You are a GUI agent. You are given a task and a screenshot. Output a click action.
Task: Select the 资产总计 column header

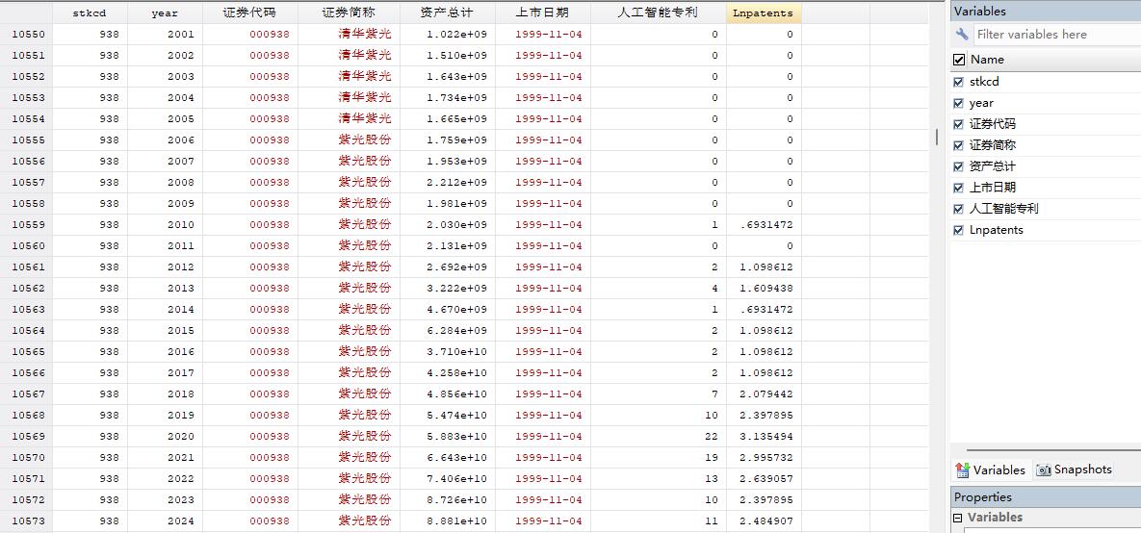point(448,13)
